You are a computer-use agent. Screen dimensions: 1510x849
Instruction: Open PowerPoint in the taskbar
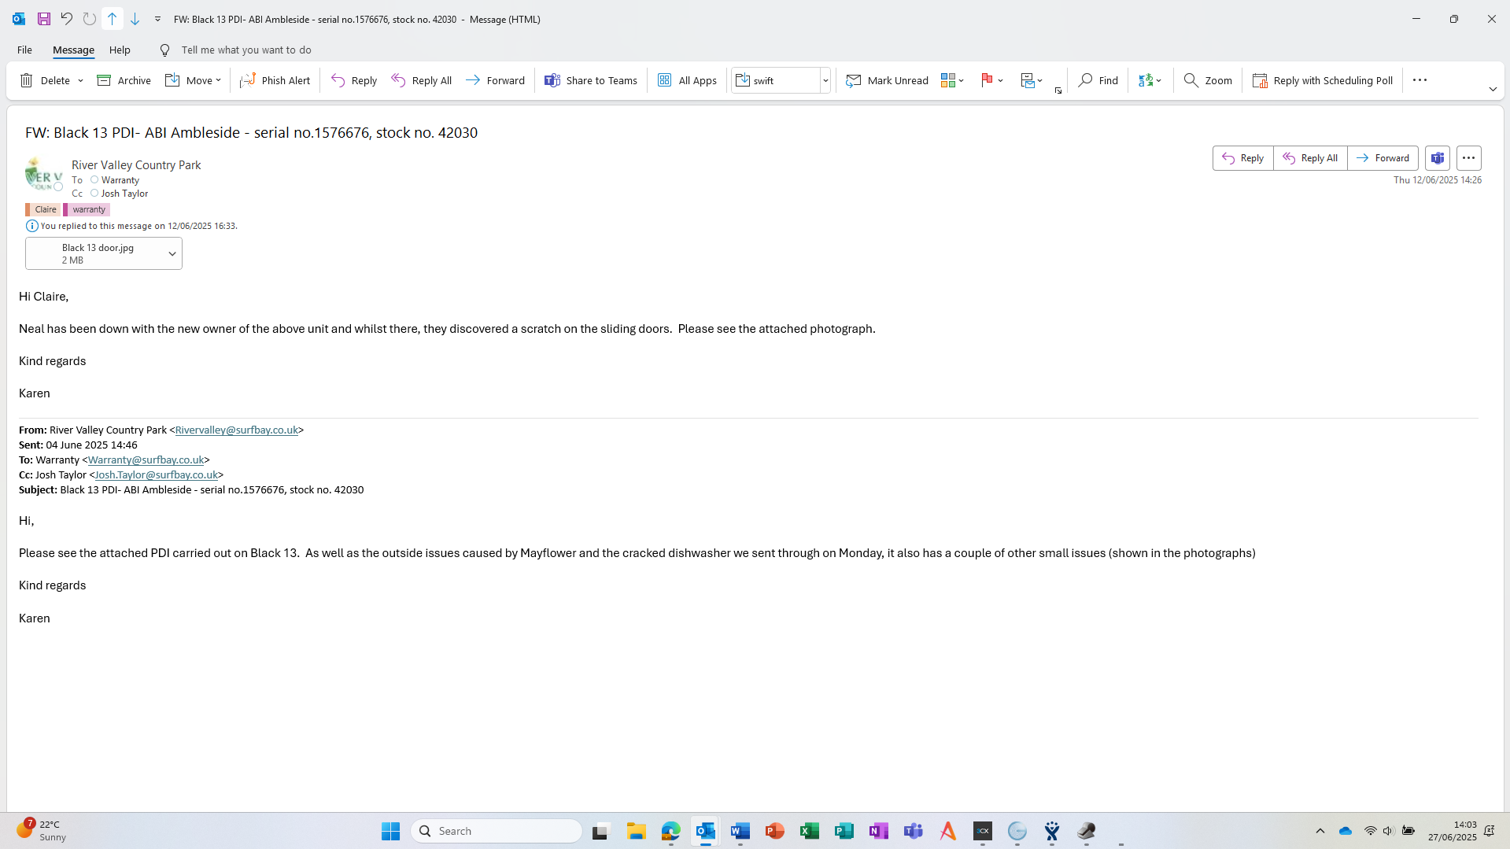(775, 831)
